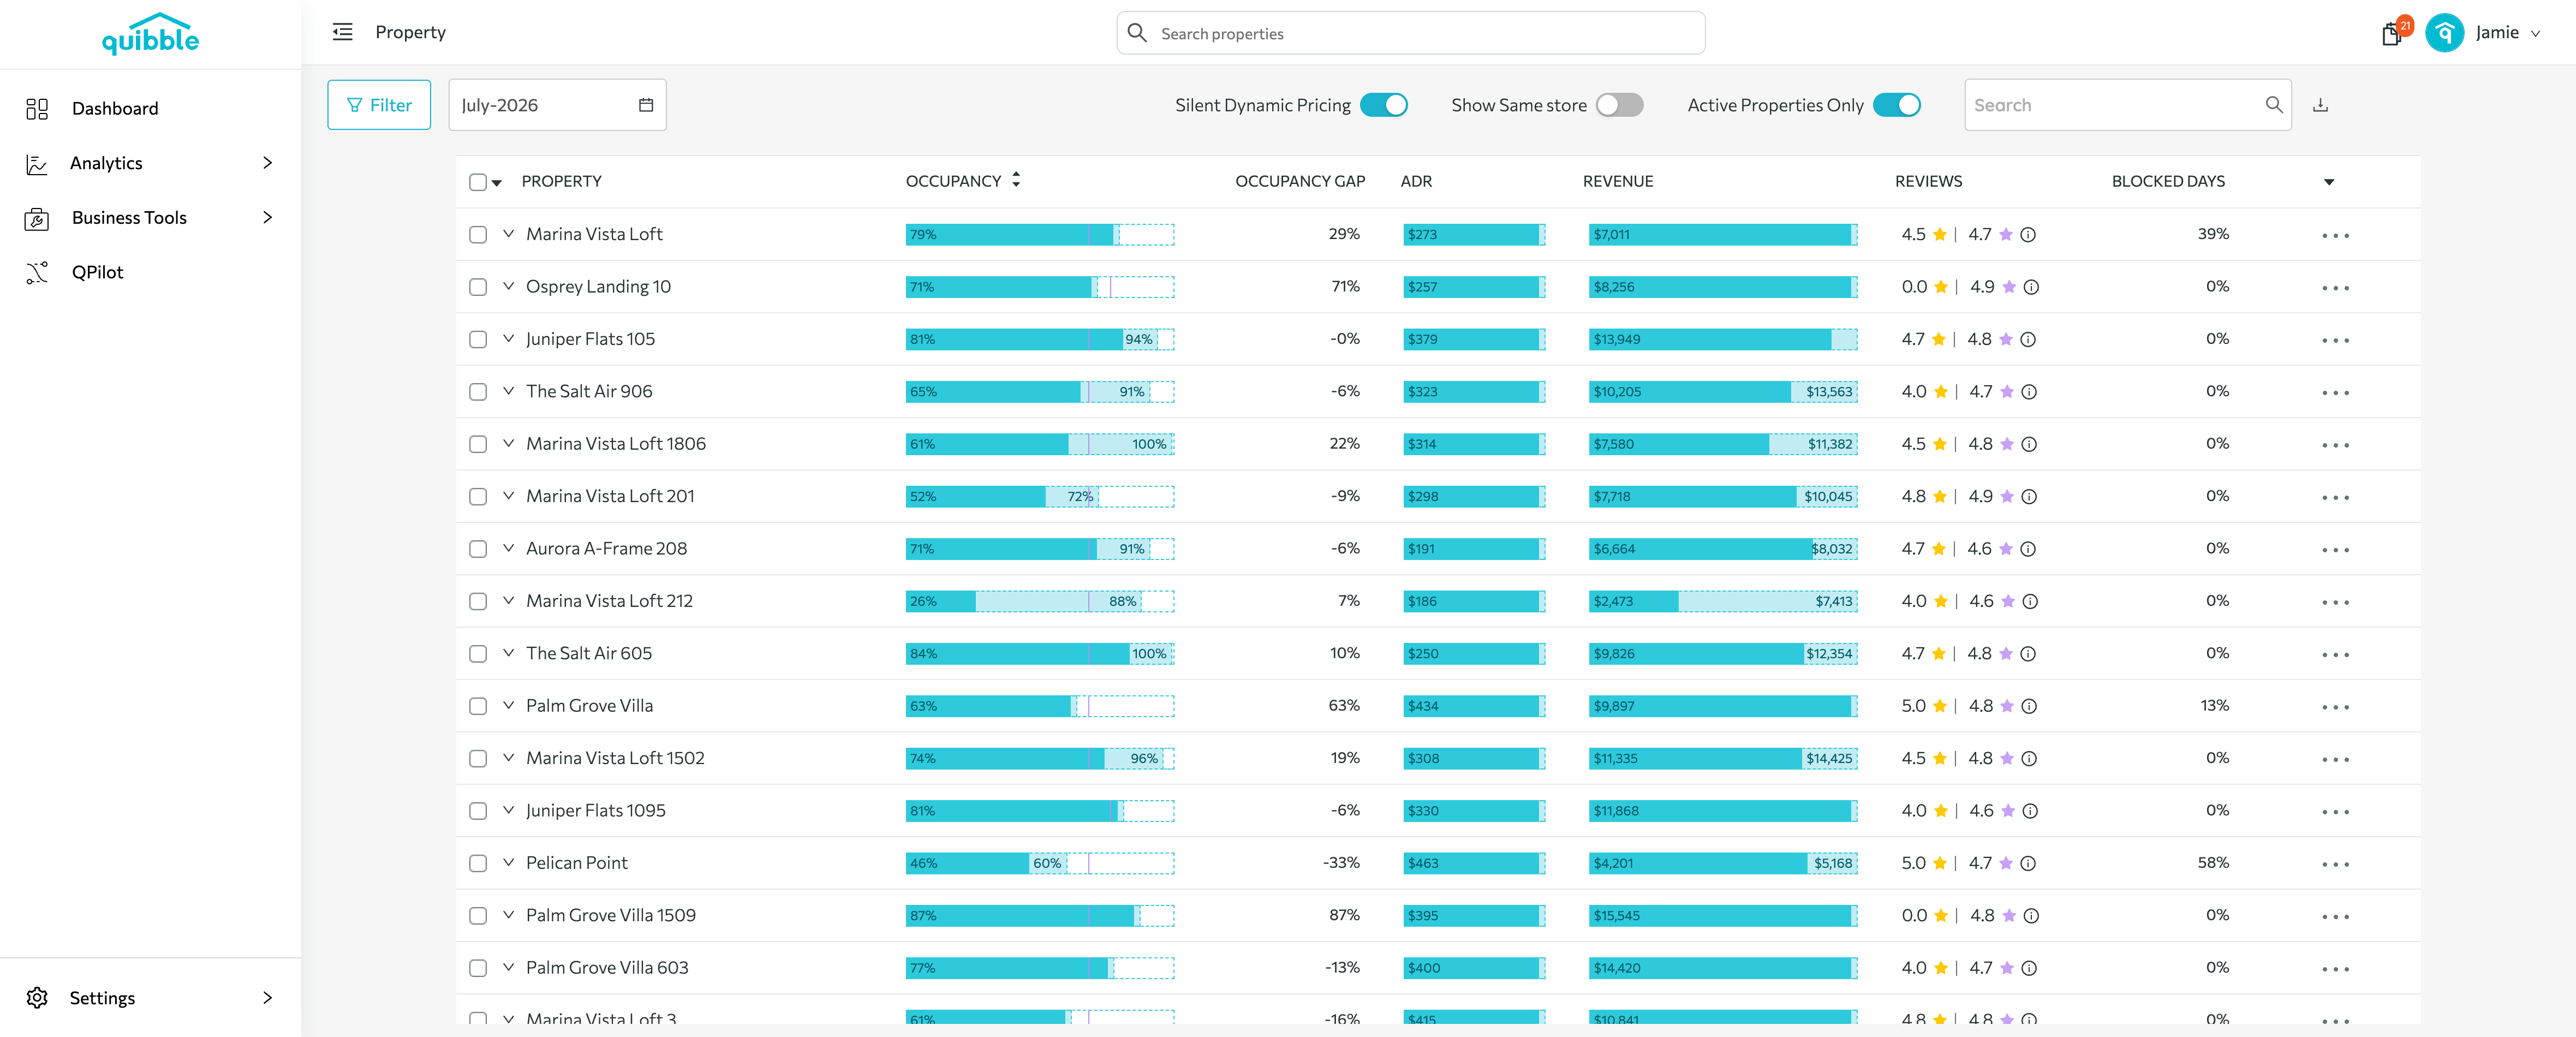Click the magnifier icon in table search
2576x1037 pixels.
click(x=2273, y=105)
